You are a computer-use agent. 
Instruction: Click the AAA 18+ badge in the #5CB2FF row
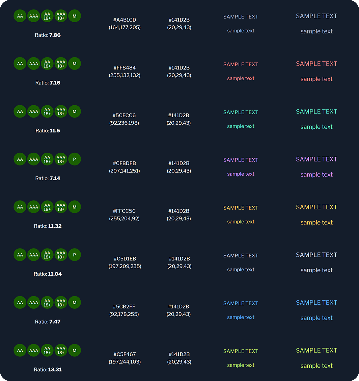[x=61, y=302]
